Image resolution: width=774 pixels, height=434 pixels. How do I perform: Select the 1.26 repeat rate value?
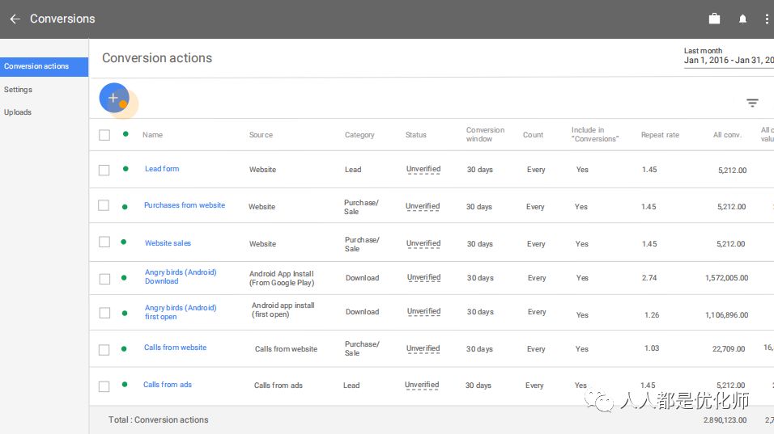click(x=652, y=314)
